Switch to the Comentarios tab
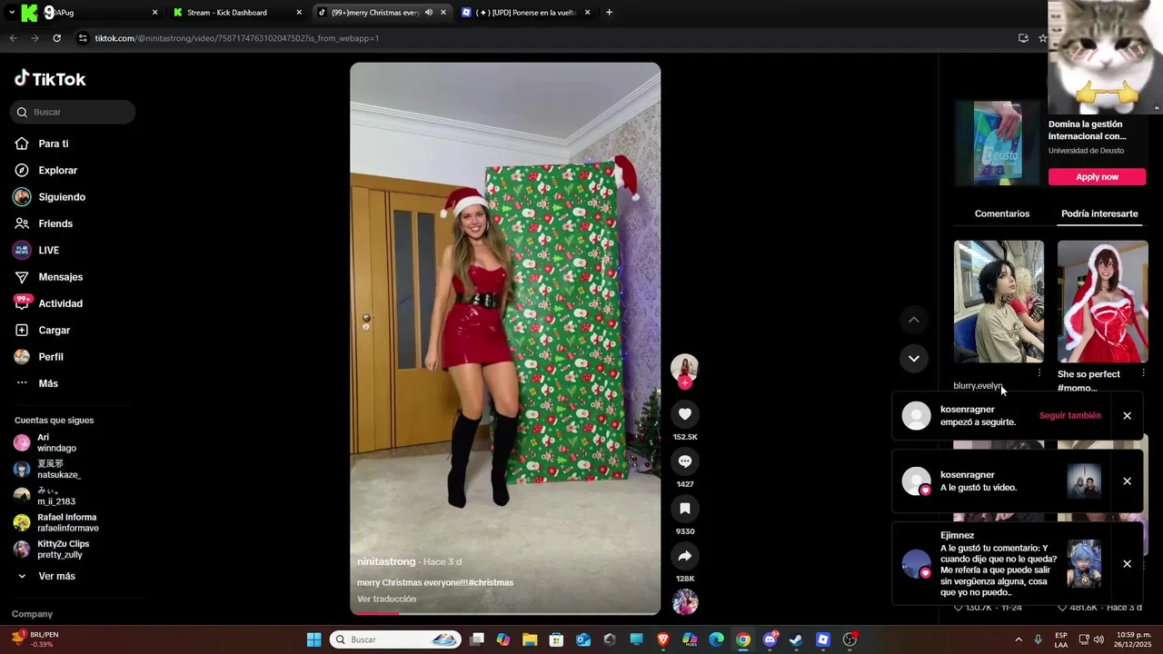Viewport: 1163px width, 654px height. click(x=1002, y=213)
